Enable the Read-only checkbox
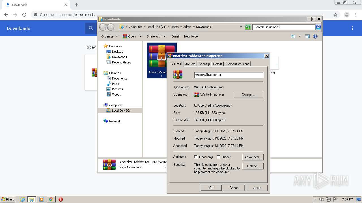Screen dimensions: 362x203 pyautogui.click(x=196, y=157)
